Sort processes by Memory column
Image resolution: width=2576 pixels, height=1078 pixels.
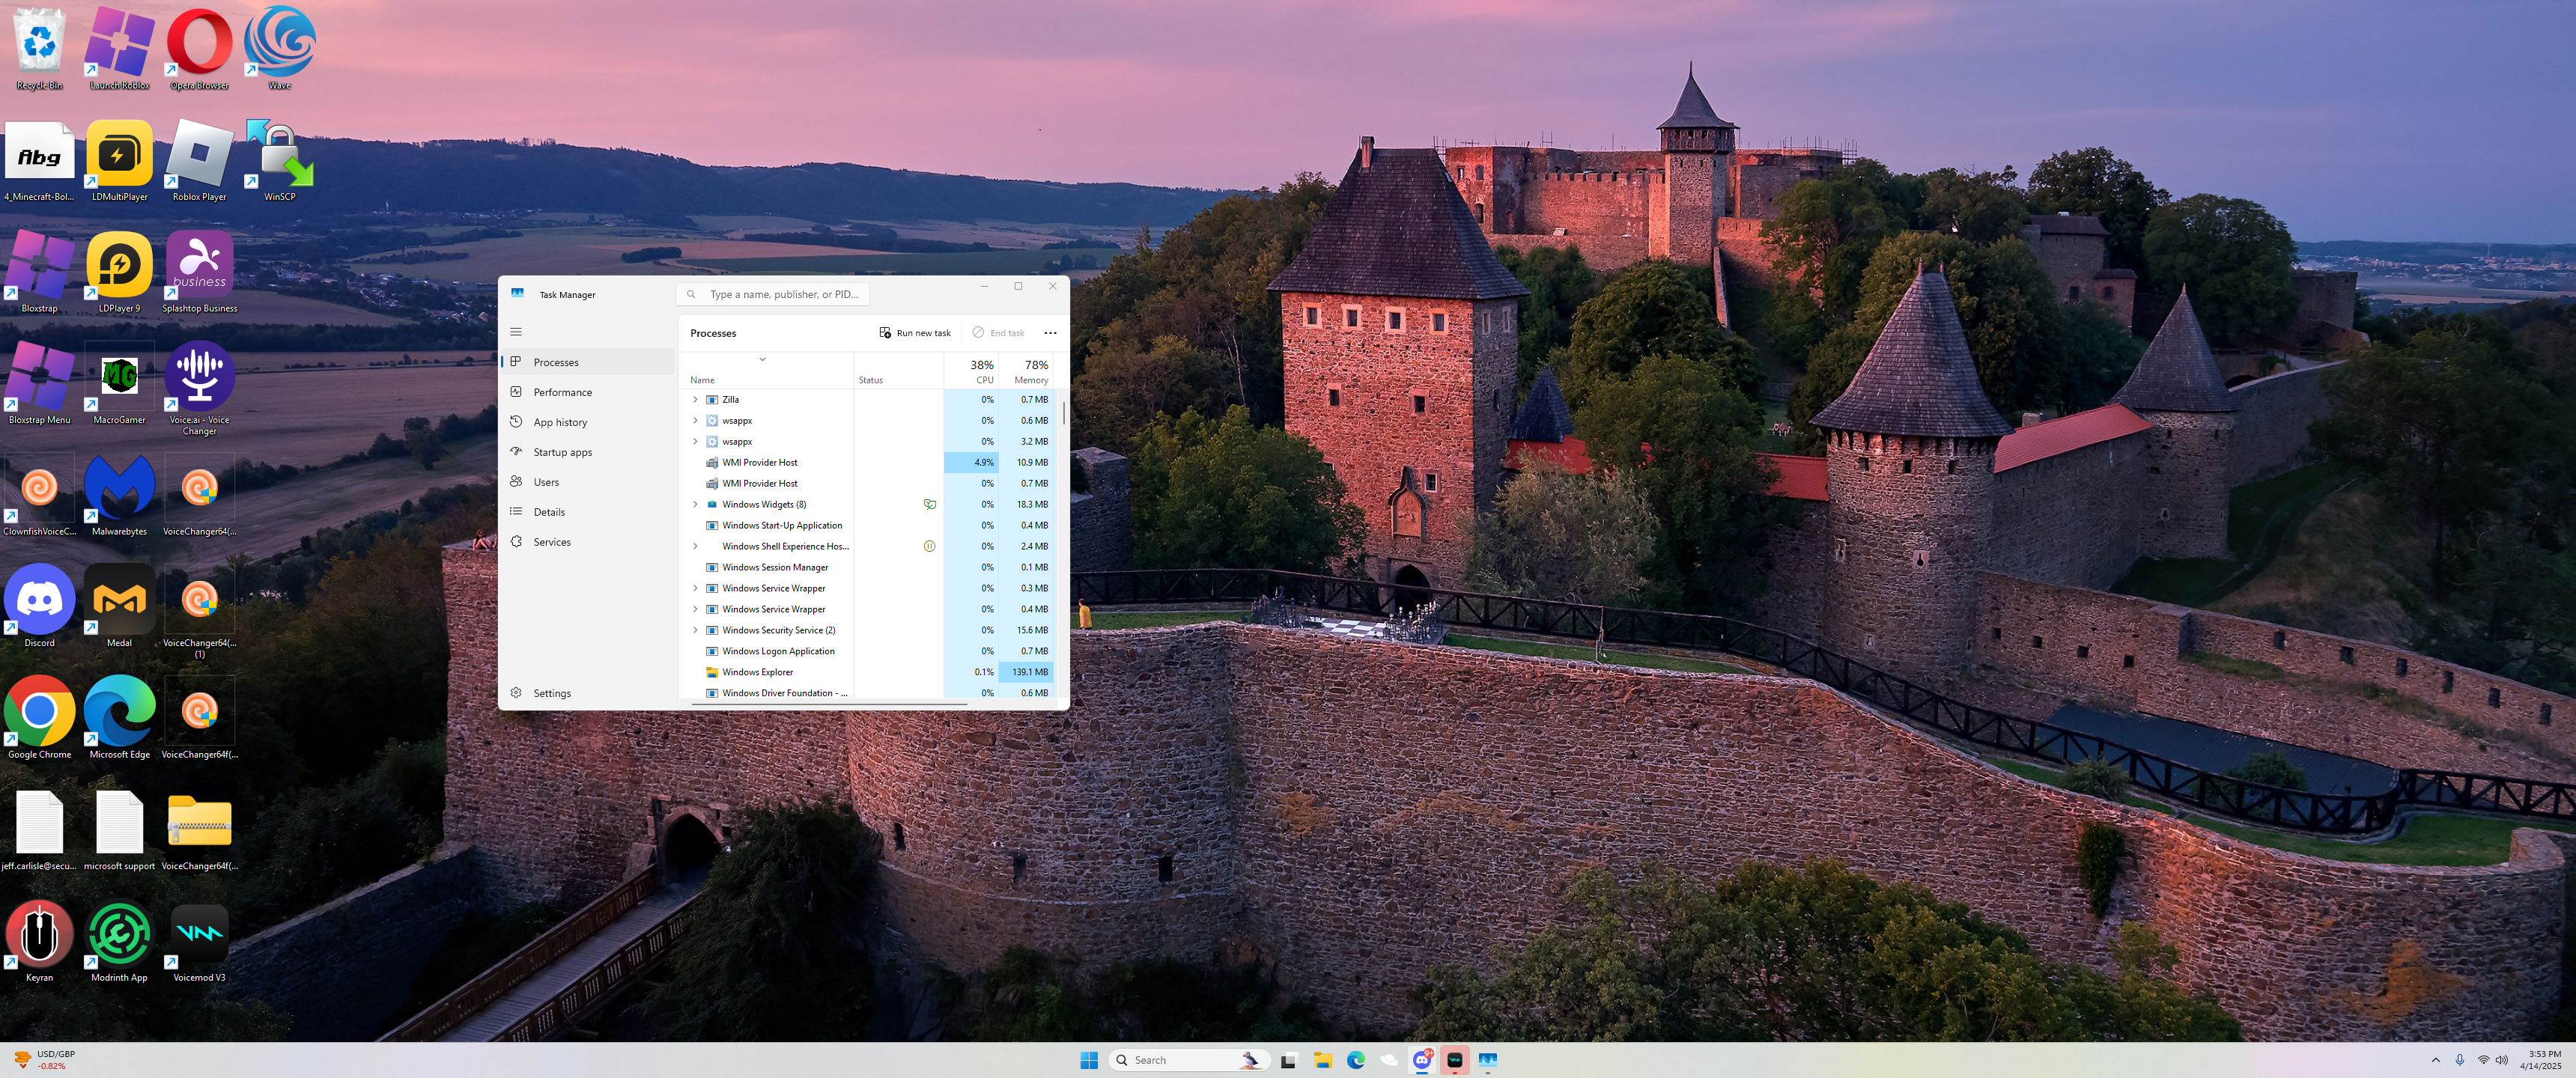click(x=1029, y=371)
